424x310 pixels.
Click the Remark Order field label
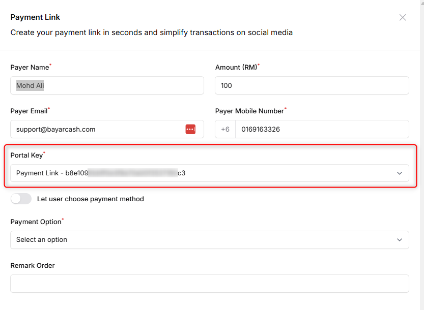(x=33, y=265)
